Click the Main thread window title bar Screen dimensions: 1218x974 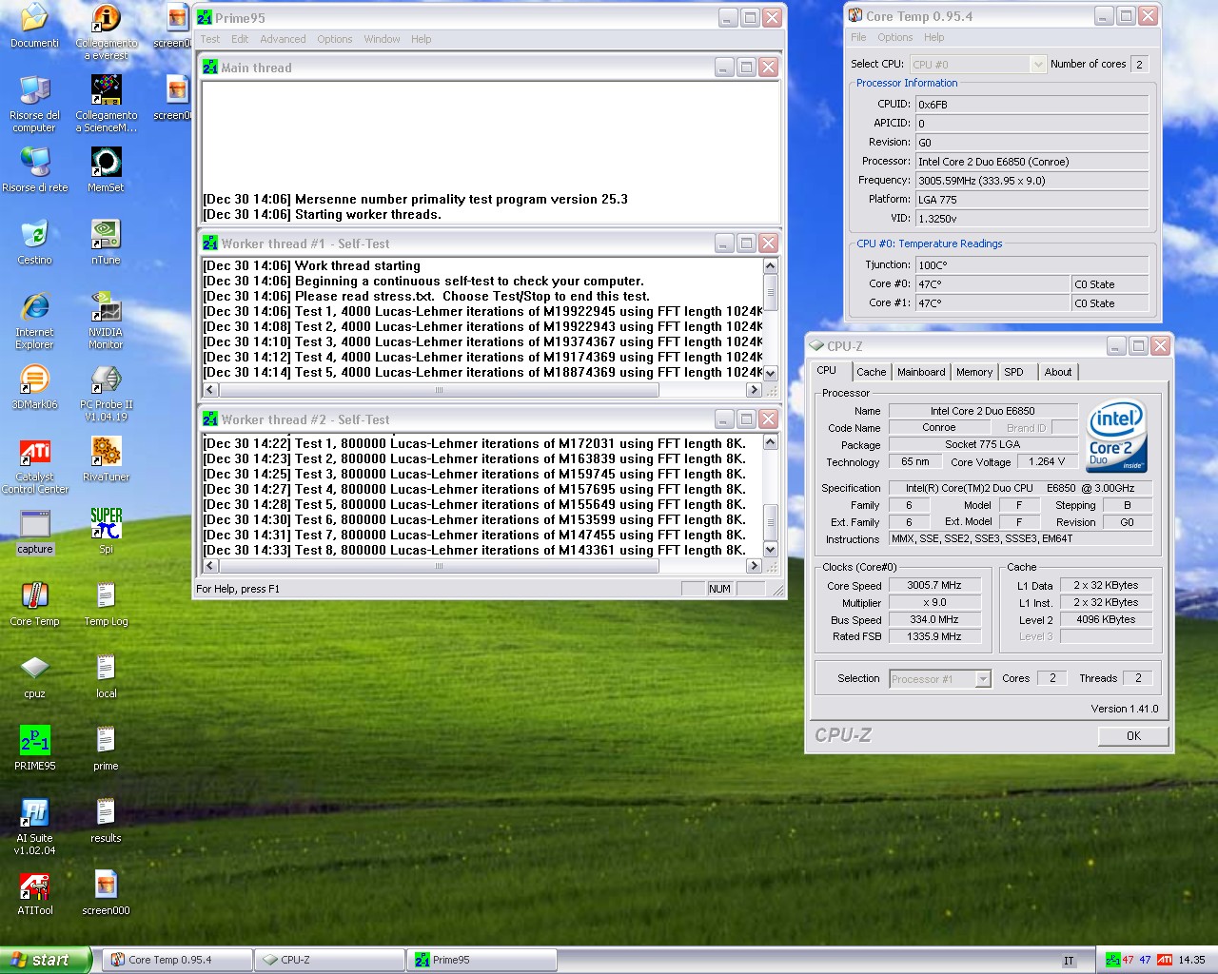point(489,68)
